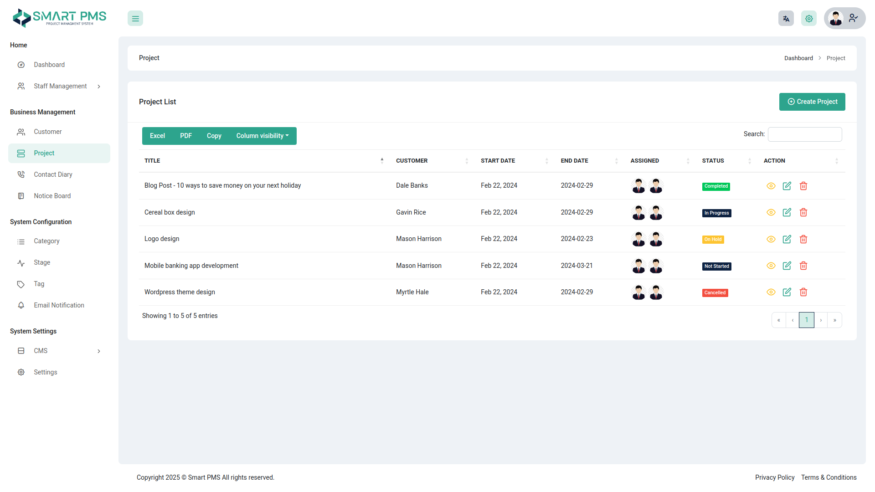Open the language translation icon
This screenshot has width=875, height=492.
[x=786, y=18]
